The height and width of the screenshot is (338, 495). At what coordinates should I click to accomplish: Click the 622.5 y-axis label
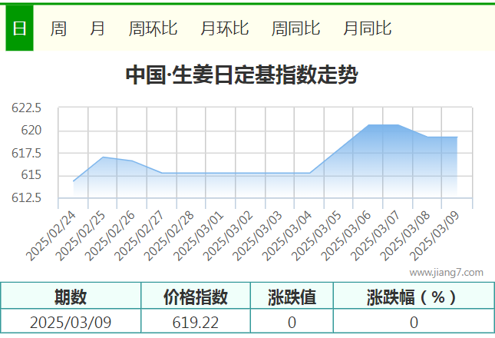(26, 108)
